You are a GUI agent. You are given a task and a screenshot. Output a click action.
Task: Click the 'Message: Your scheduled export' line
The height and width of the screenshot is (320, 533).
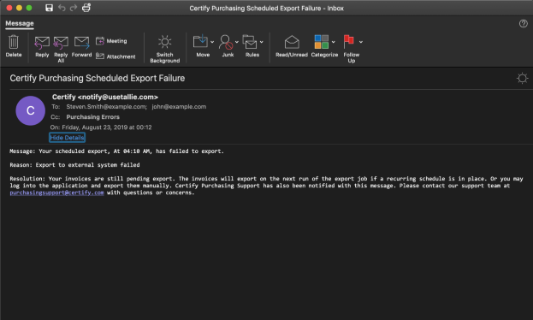pos(116,151)
